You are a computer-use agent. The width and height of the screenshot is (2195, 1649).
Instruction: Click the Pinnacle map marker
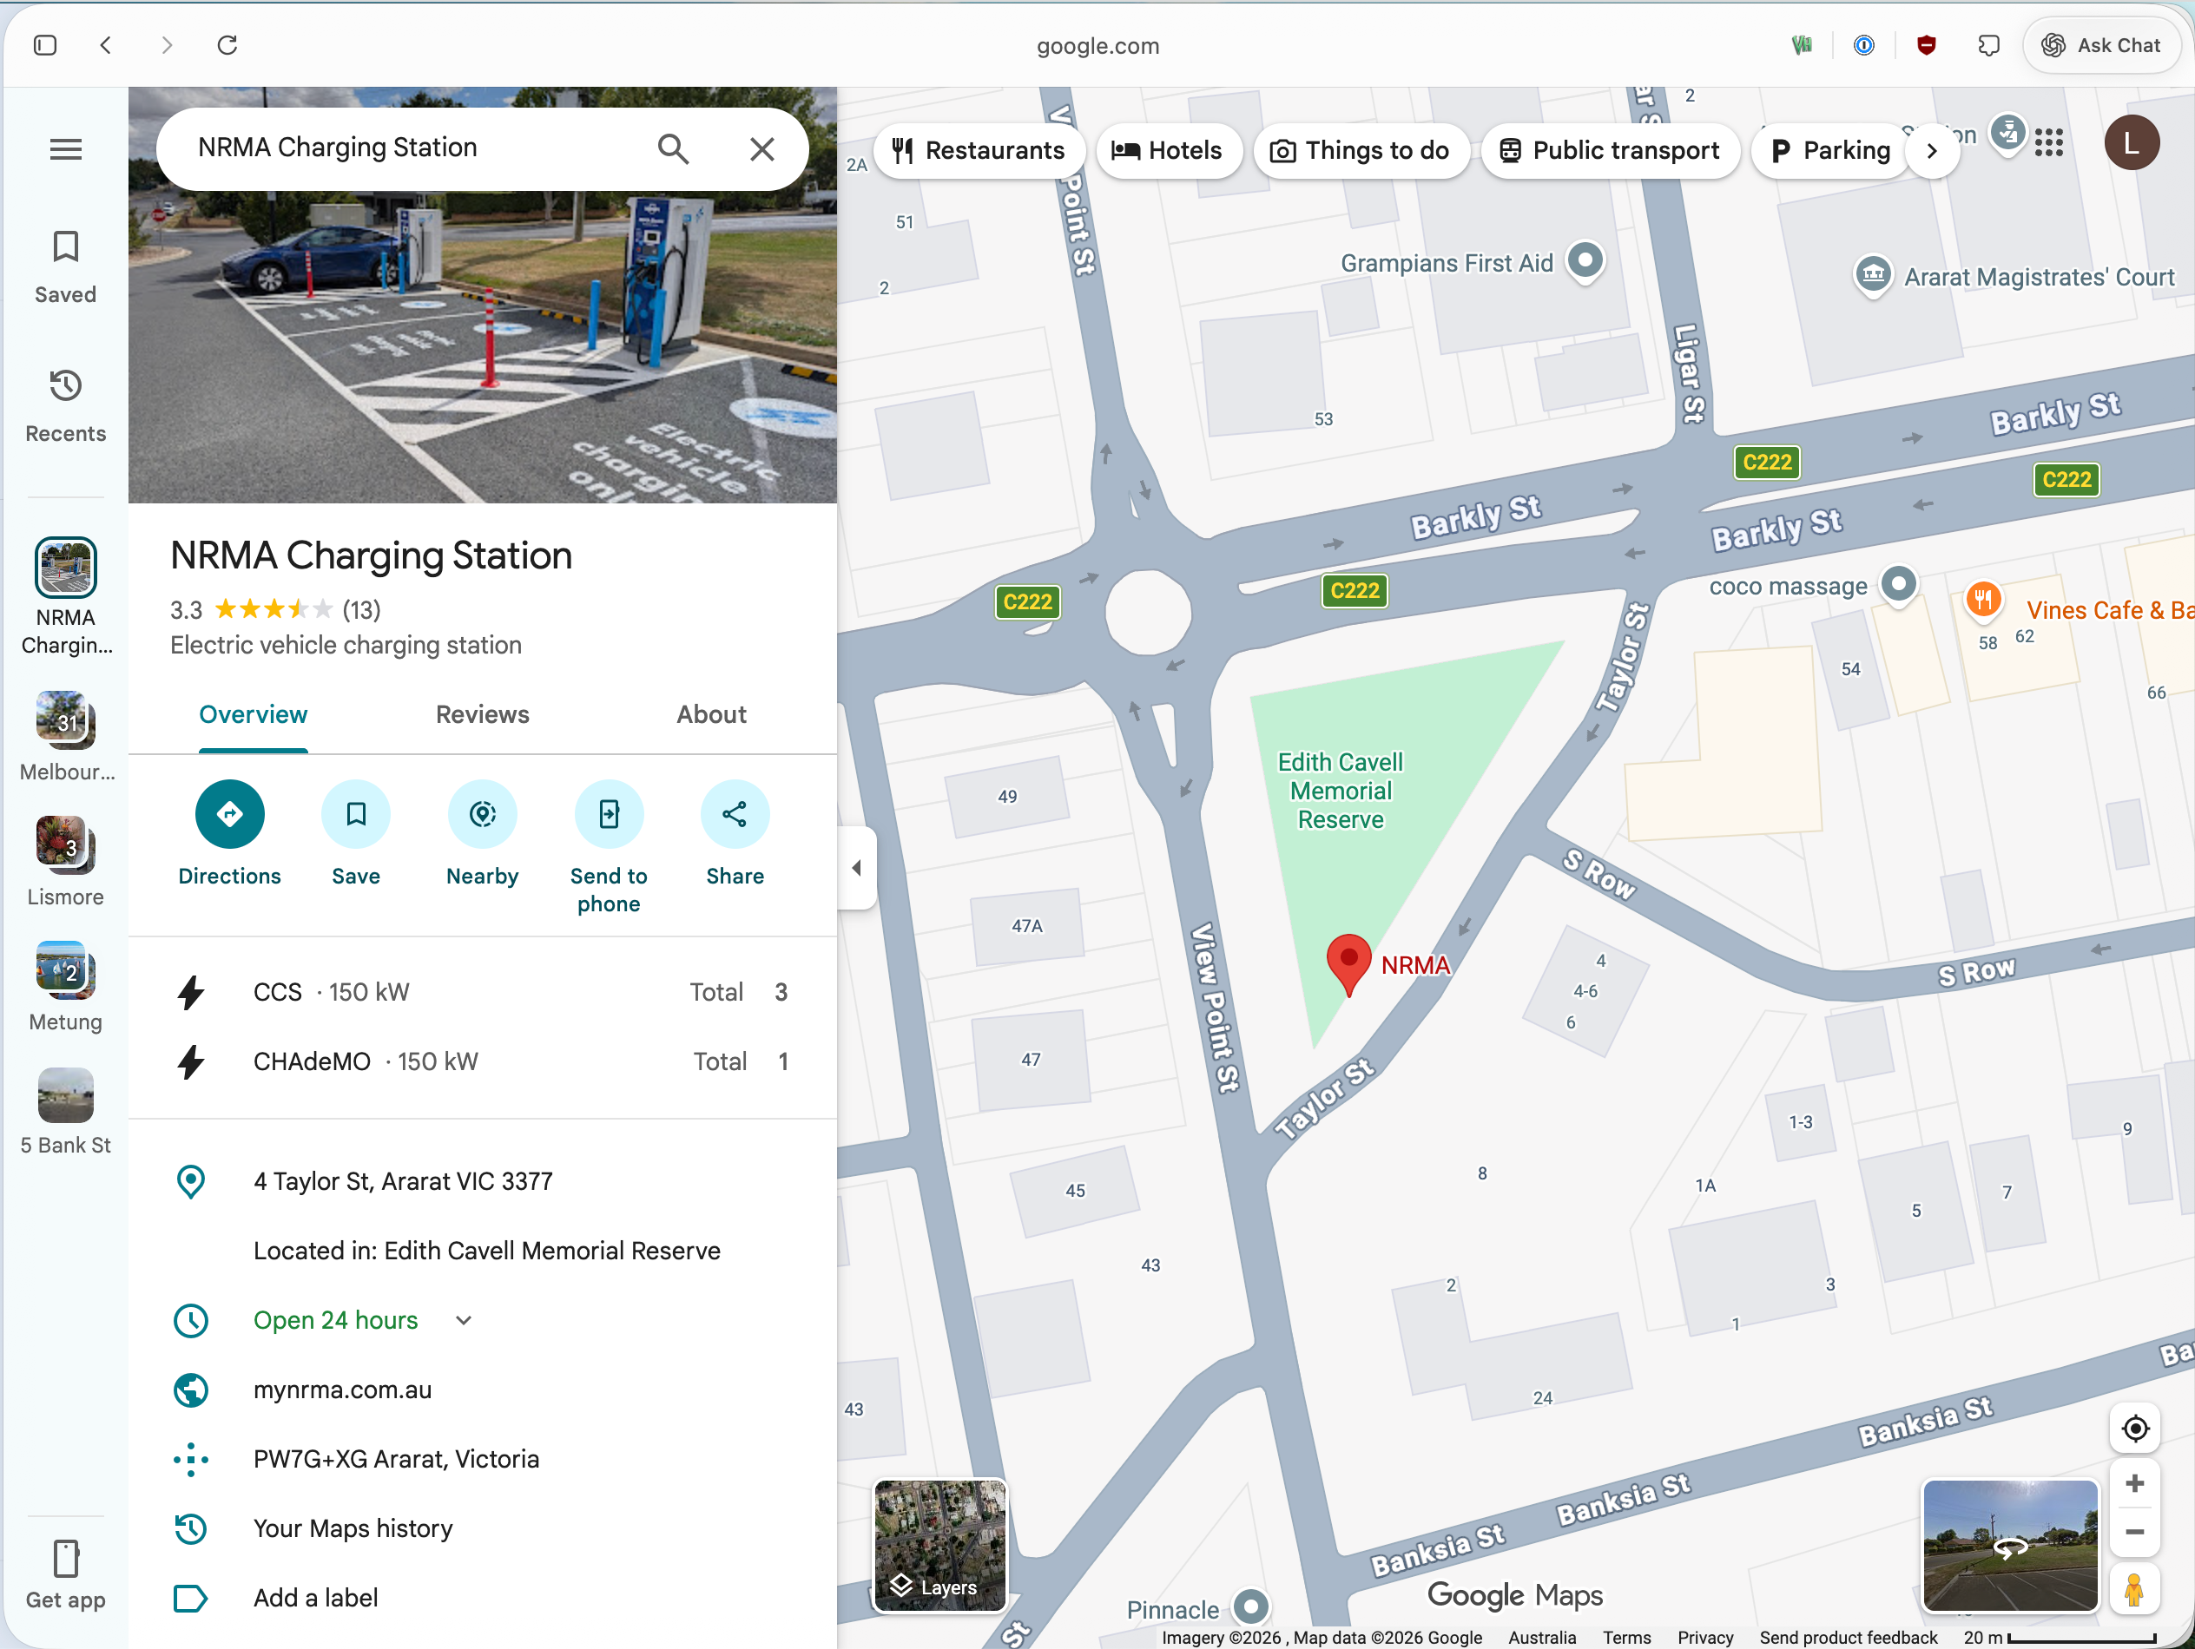click(x=1250, y=1606)
